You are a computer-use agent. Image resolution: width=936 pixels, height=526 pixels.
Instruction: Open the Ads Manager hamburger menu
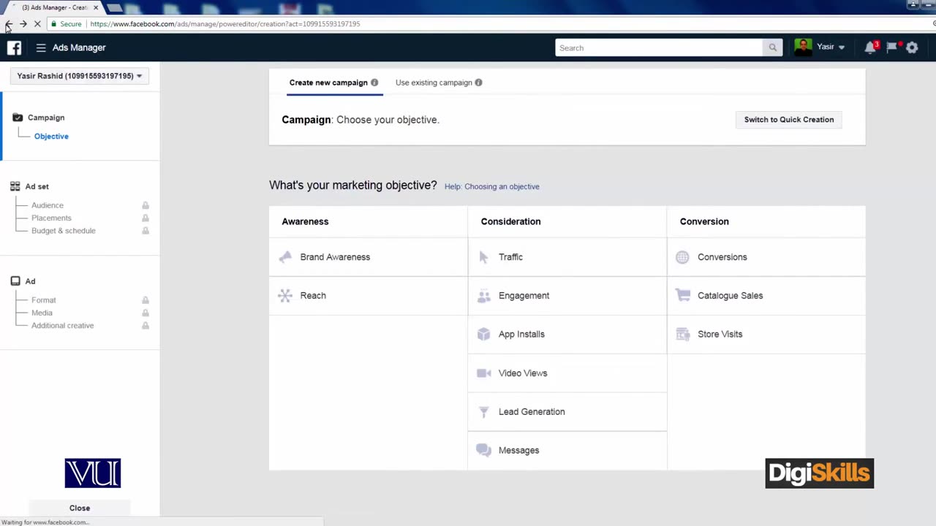tap(41, 47)
